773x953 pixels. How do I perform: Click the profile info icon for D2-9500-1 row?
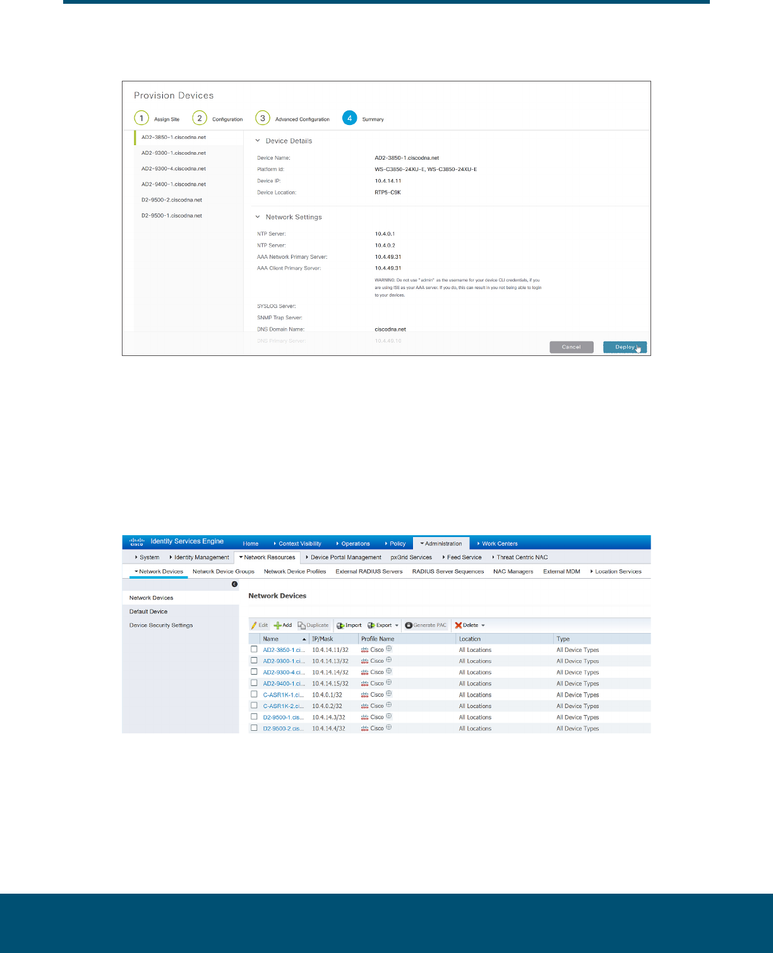click(389, 716)
